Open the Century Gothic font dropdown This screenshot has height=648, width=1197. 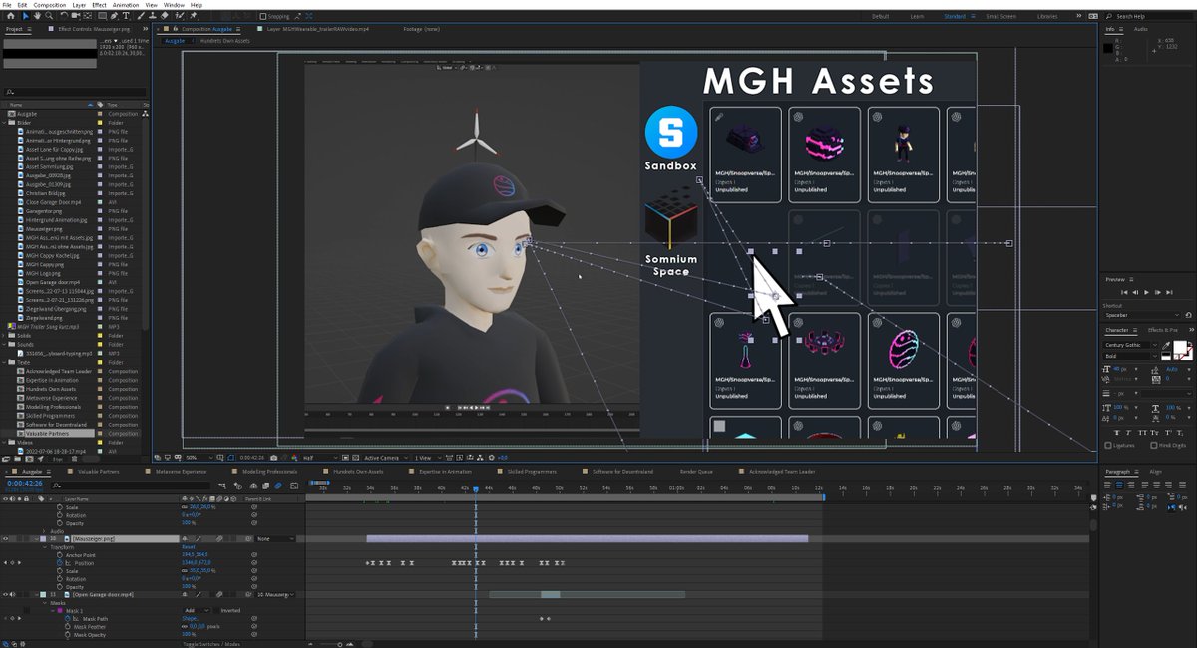coord(1131,345)
